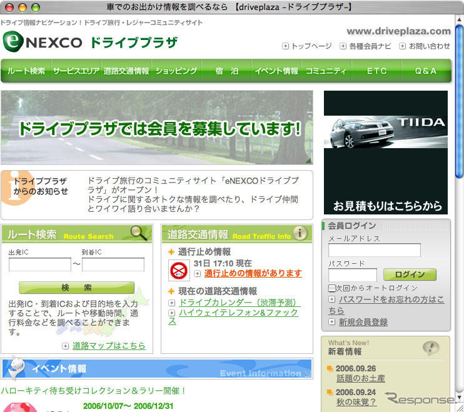The height and width of the screenshot is (412, 464).
Task: Click the メールアドレス input field
Action: [x=375, y=250]
